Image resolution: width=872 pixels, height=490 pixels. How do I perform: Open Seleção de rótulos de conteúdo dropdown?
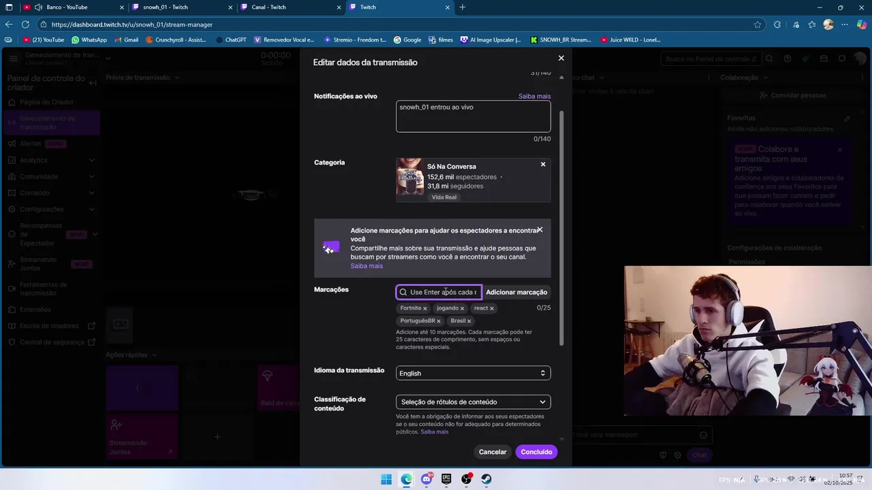pos(473,402)
